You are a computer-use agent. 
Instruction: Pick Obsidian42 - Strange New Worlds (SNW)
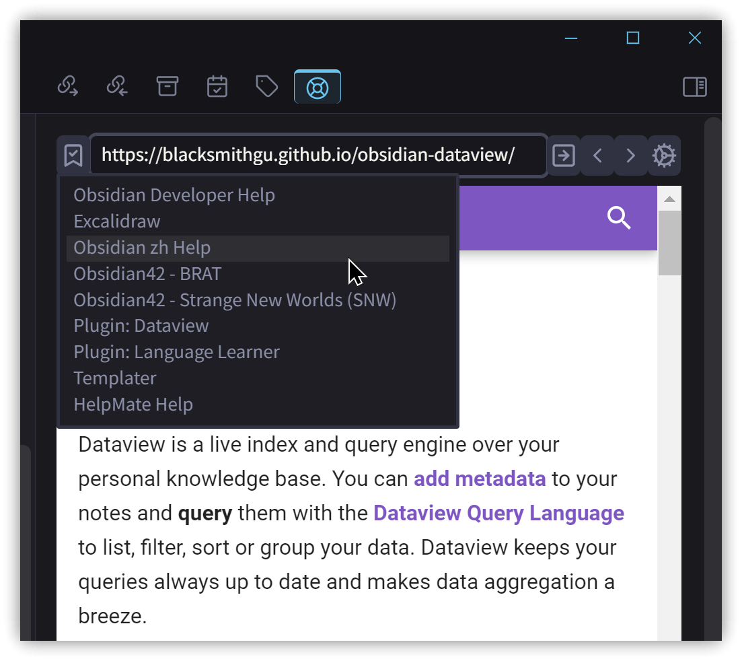258,300
